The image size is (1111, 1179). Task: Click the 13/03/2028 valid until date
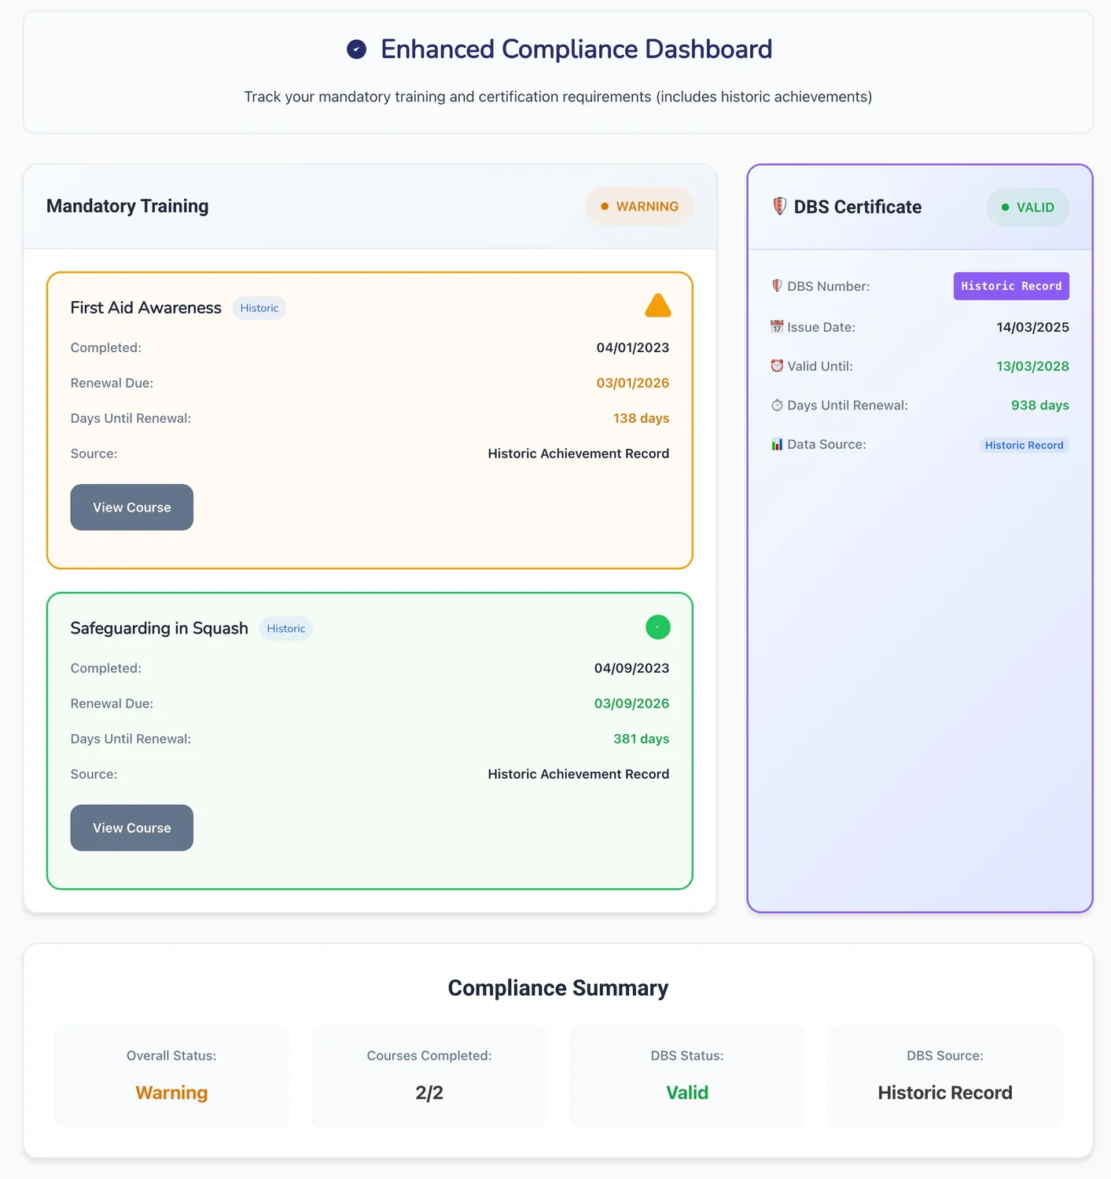[1033, 366]
